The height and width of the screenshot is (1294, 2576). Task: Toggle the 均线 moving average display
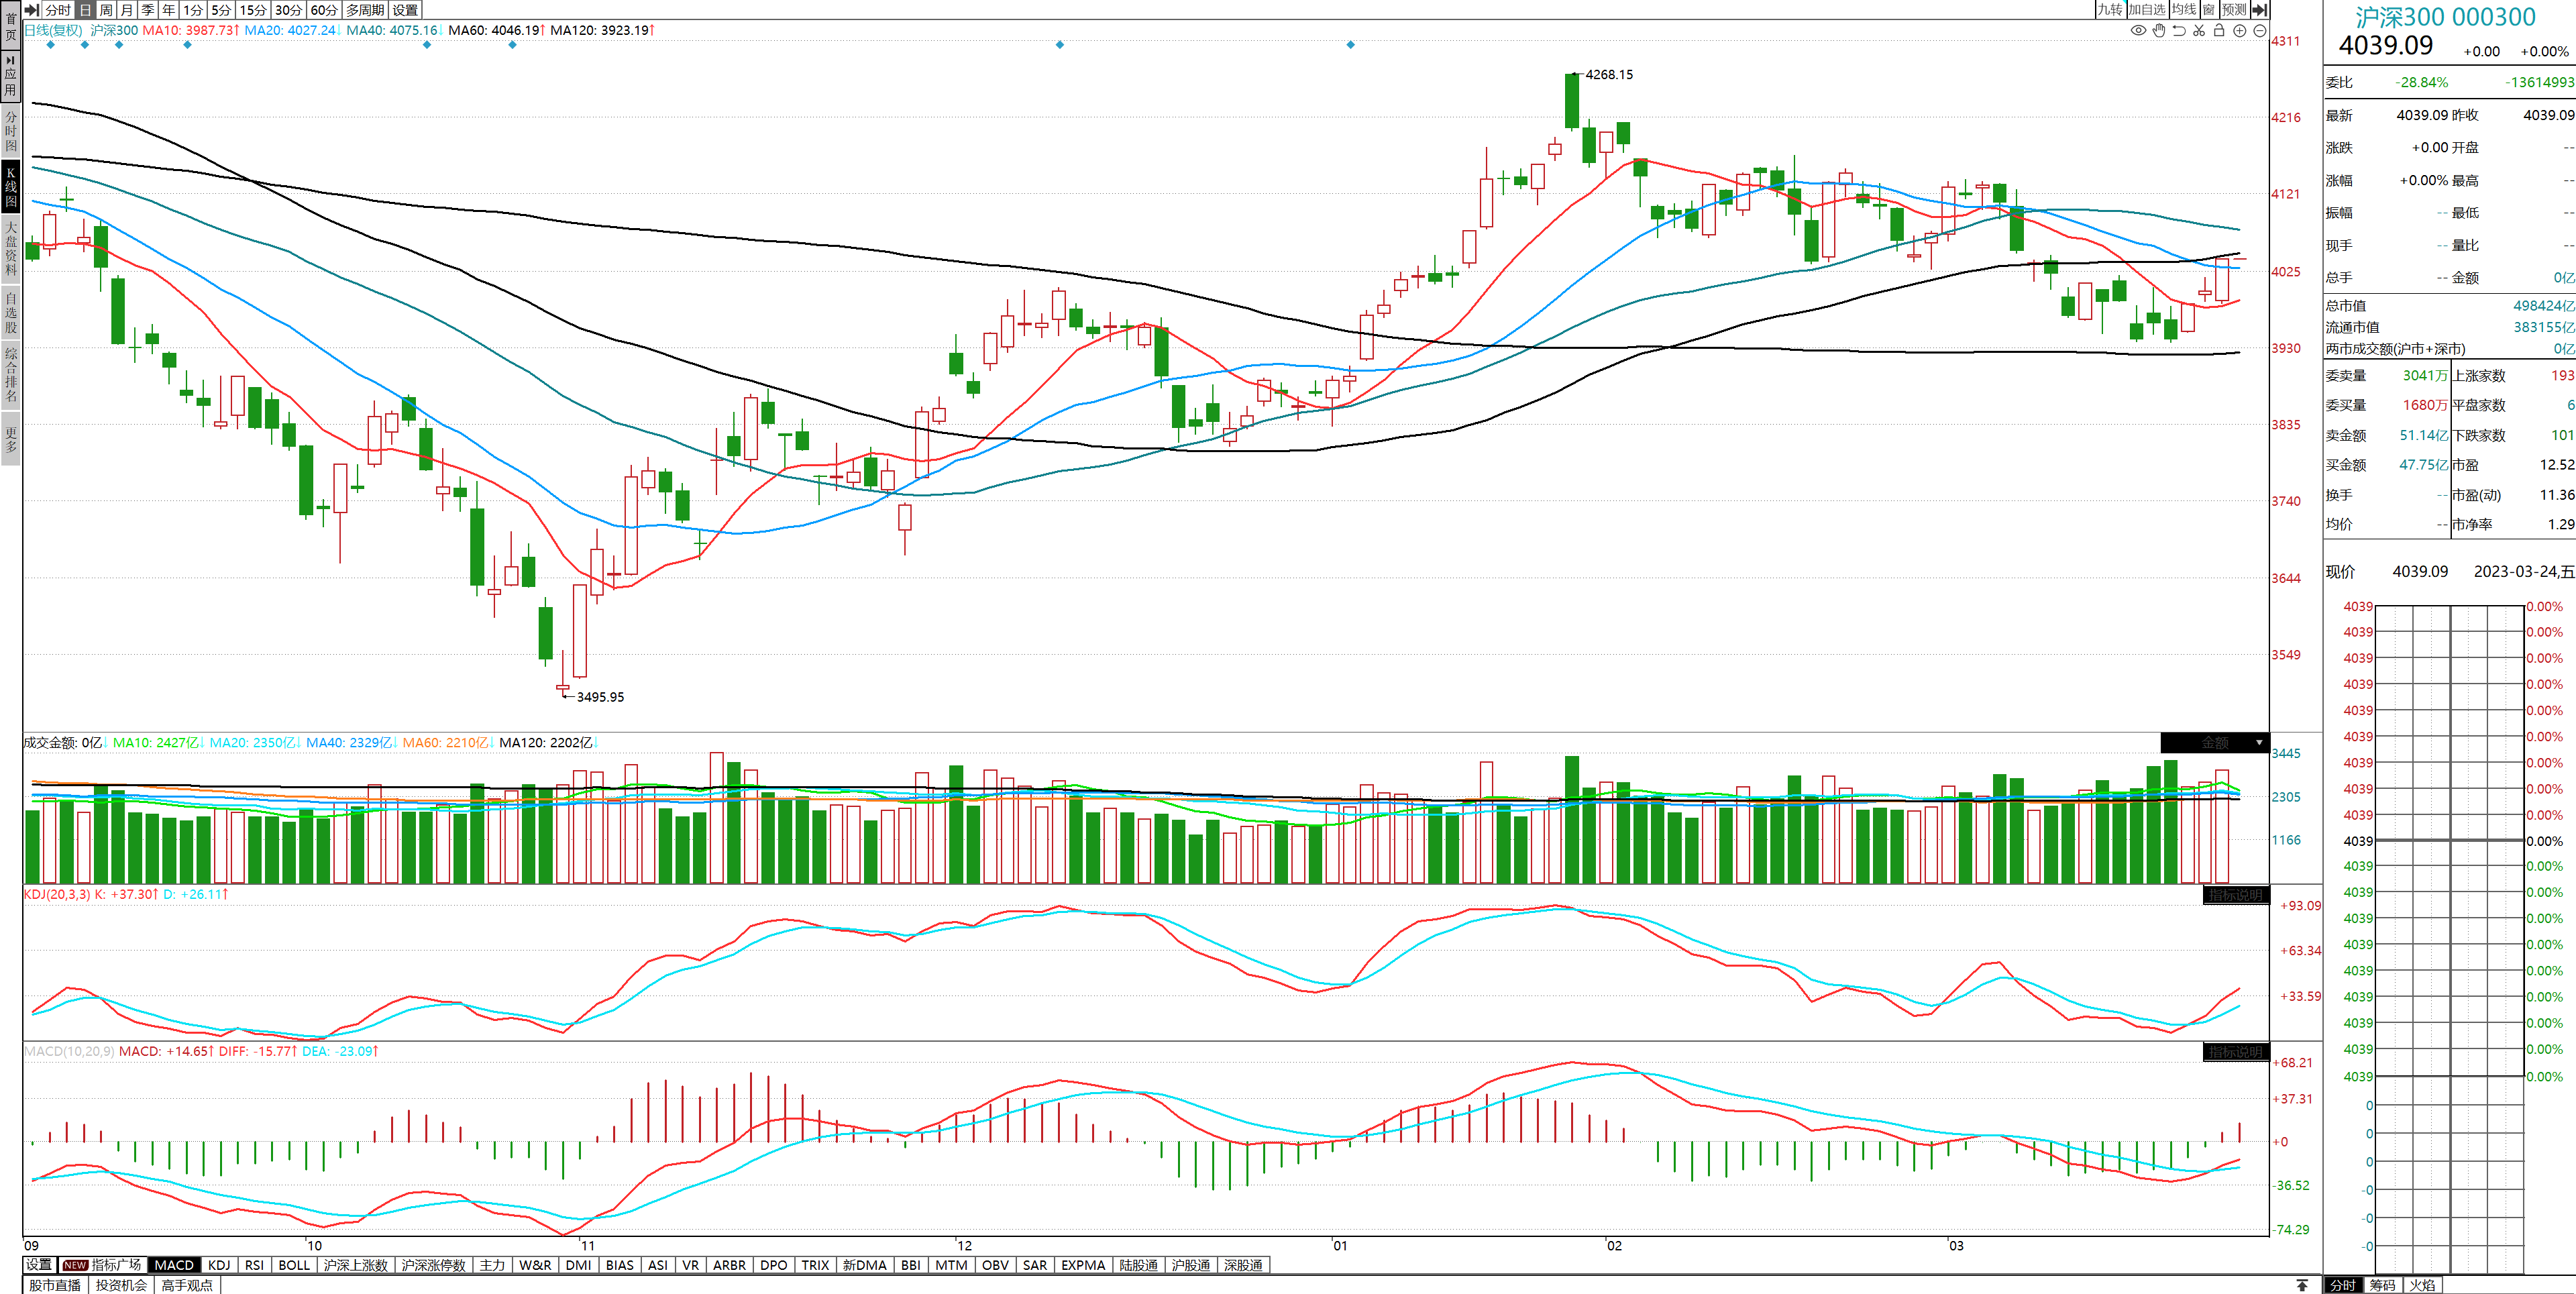coord(2184,10)
